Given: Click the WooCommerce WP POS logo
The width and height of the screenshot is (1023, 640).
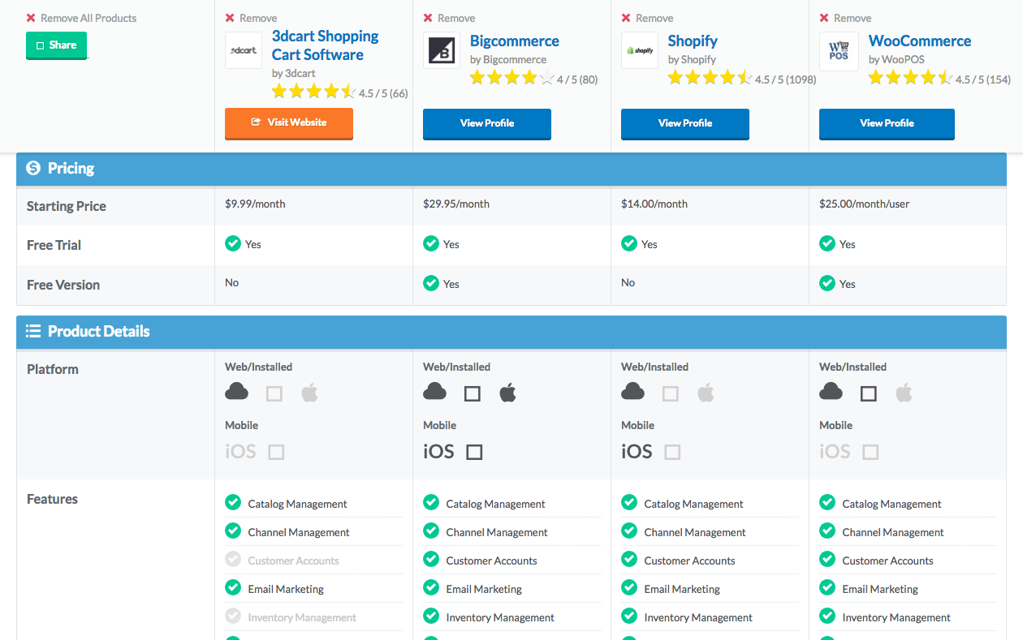Looking at the screenshot, I should (838, 50).
